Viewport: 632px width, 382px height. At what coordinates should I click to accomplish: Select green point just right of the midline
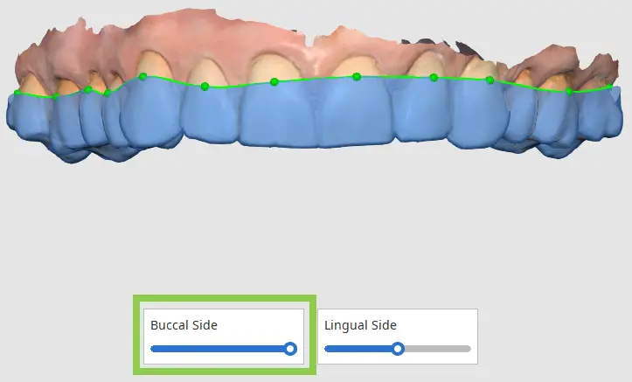357,77
